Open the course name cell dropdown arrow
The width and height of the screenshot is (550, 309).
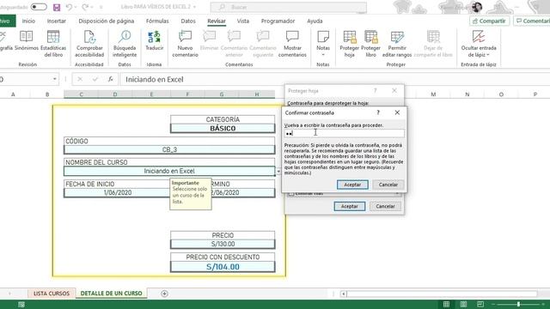coord(278,172)
